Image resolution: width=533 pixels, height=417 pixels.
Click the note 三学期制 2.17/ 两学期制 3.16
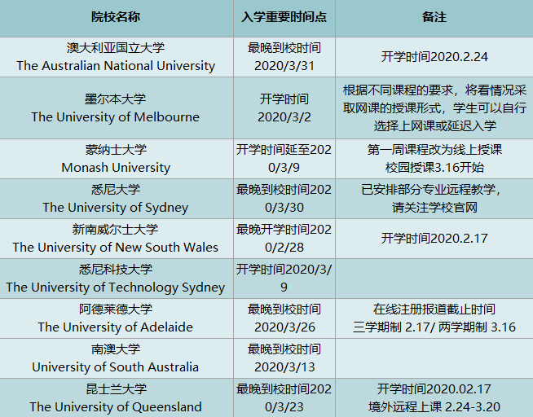[x=434, y=327]
